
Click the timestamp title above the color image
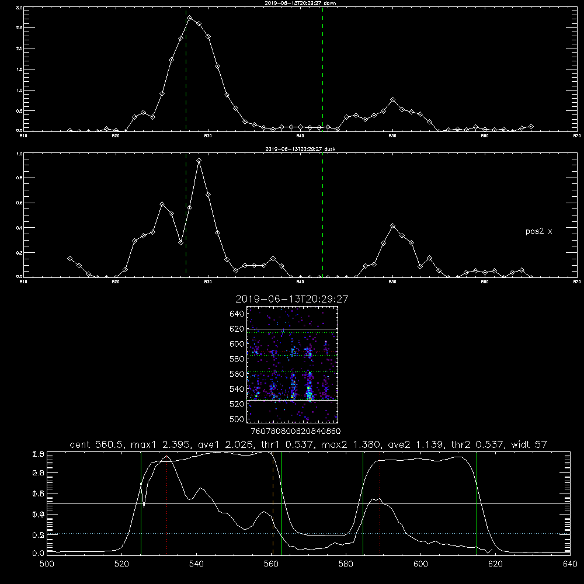click(291, 299)
